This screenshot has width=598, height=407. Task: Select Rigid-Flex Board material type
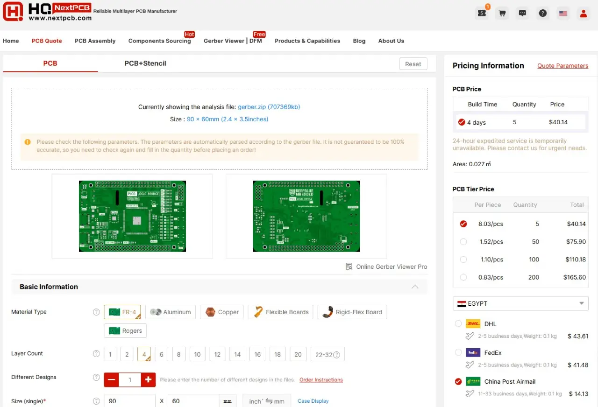pos(352,312)
